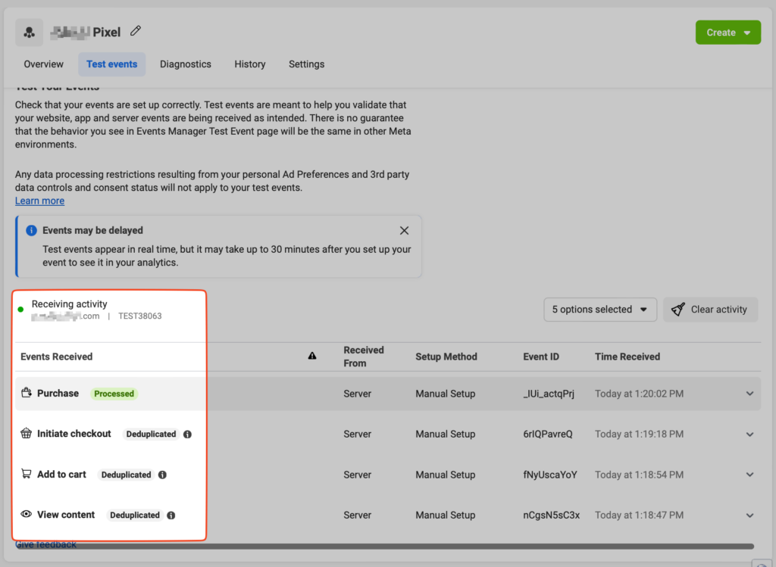Click the Processed status badge on Purchase
The width and height of the screenshot is (776, 567).
coord(114,394)
